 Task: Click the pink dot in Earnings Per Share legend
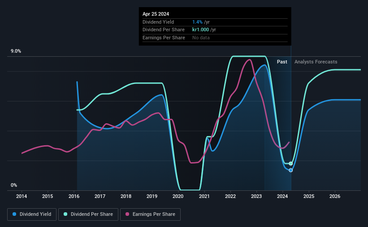coord(127,214)
